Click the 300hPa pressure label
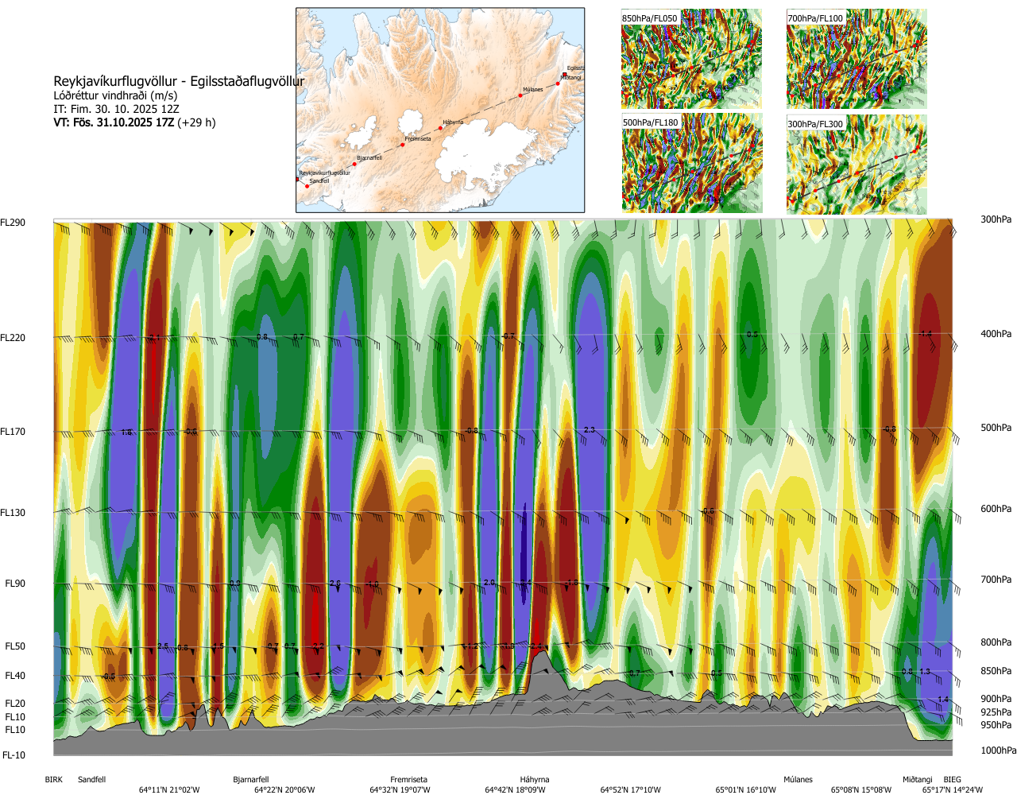 996,219
